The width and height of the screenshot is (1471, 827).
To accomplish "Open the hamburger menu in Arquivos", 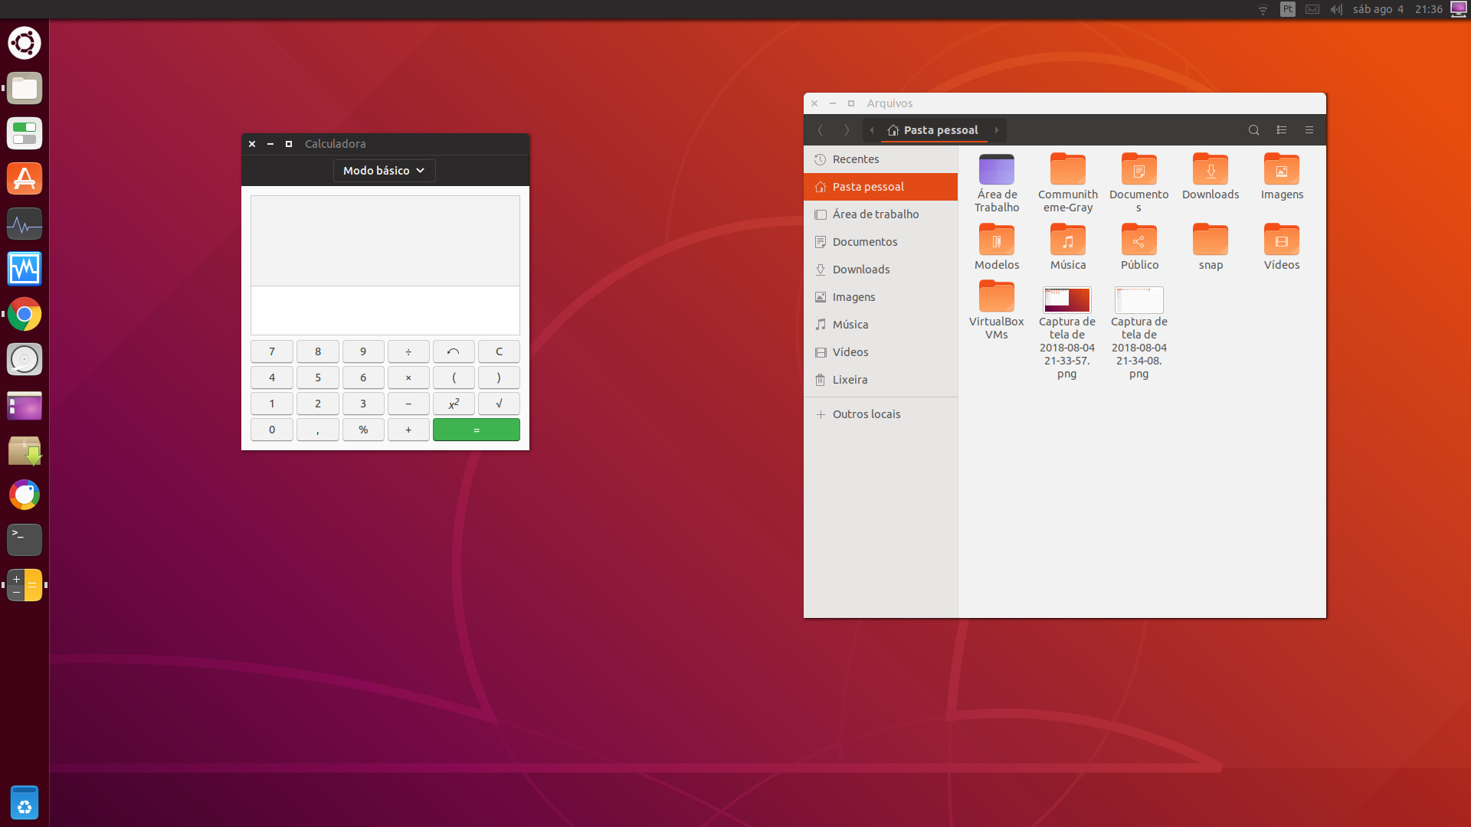I will tap(1309, 130).
